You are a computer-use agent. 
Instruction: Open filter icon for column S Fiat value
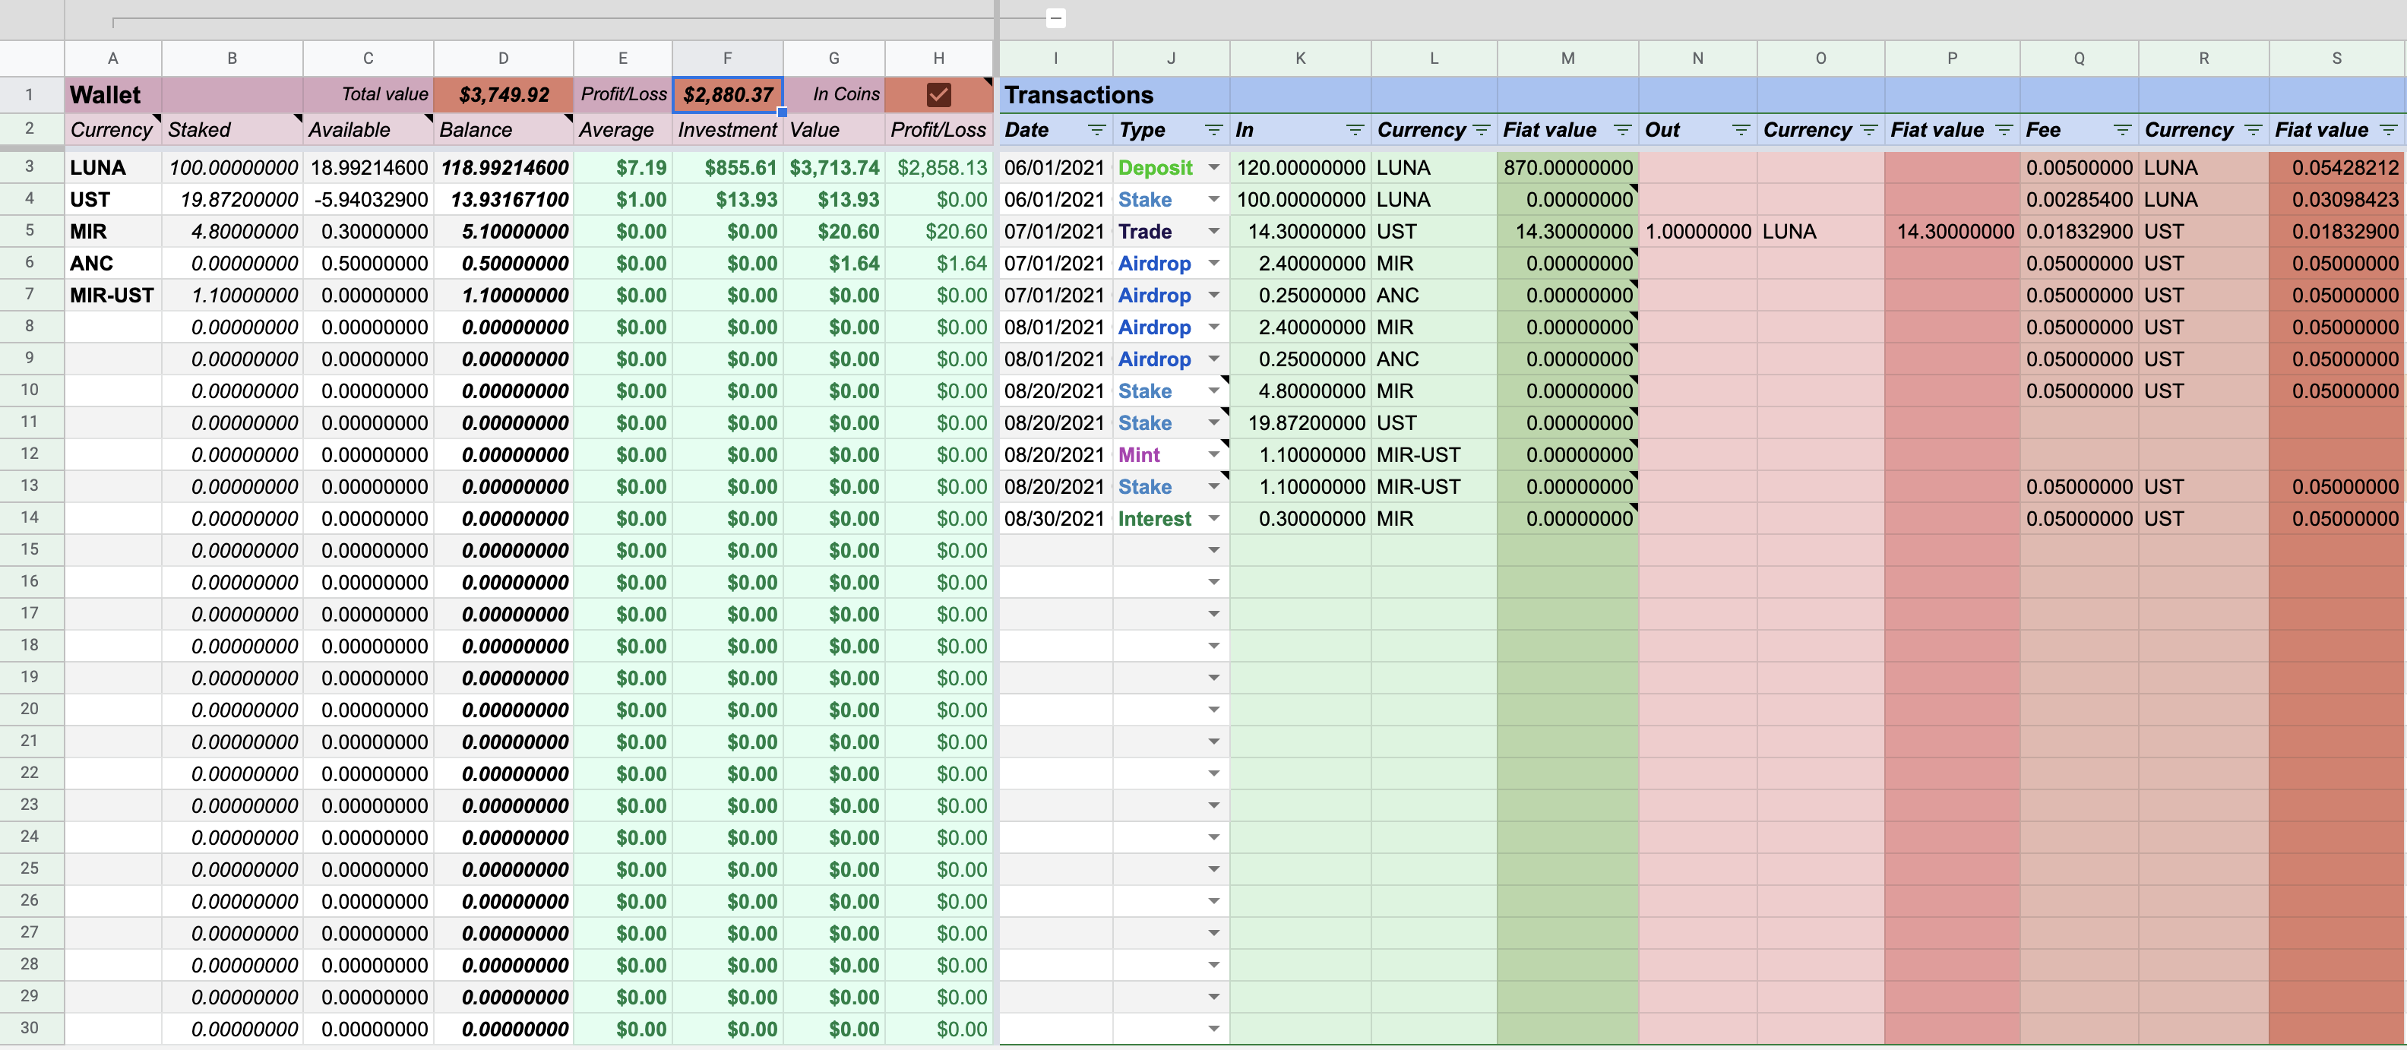point(2388,130)
